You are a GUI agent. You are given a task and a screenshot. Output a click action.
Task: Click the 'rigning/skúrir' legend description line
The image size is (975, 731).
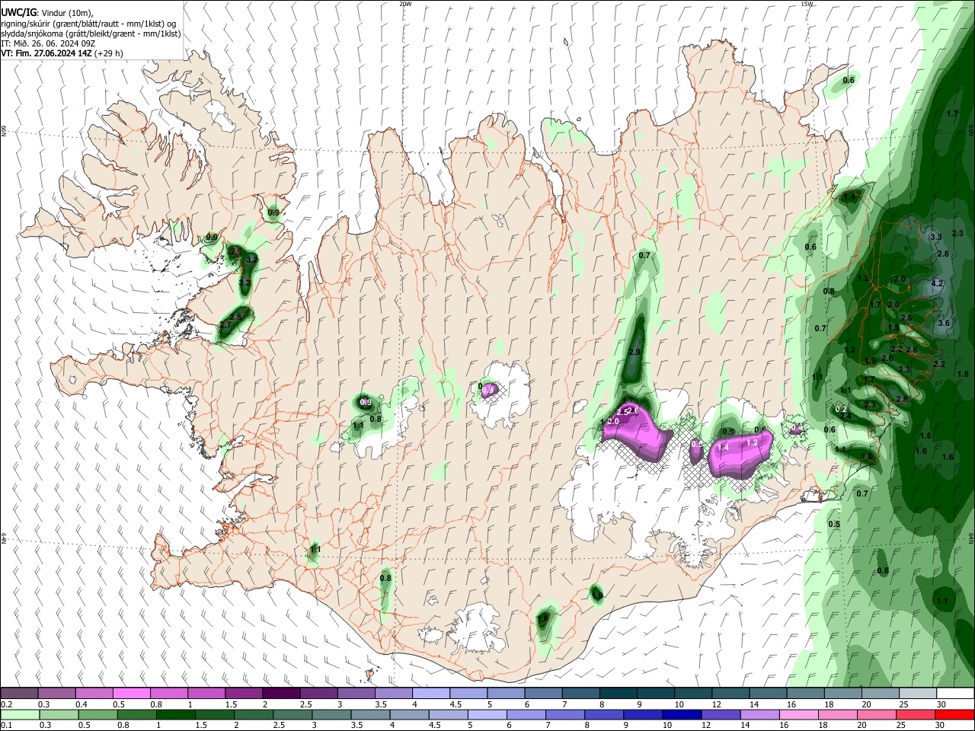coord(88,24)
